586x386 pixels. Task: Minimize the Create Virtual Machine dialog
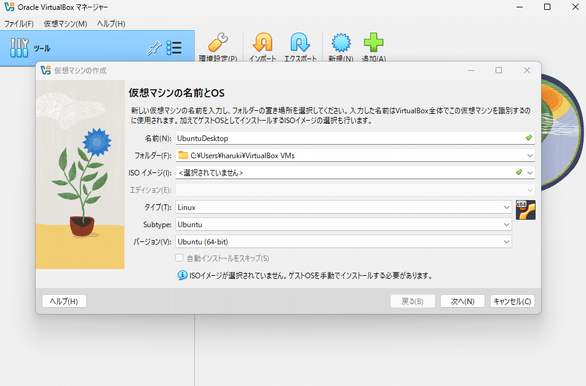(471, 70)
